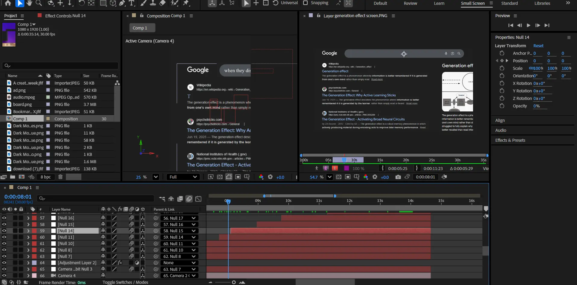The image size is (577, 285).
Task: Select the Hand tool
Action: click(x=29, y=3)
